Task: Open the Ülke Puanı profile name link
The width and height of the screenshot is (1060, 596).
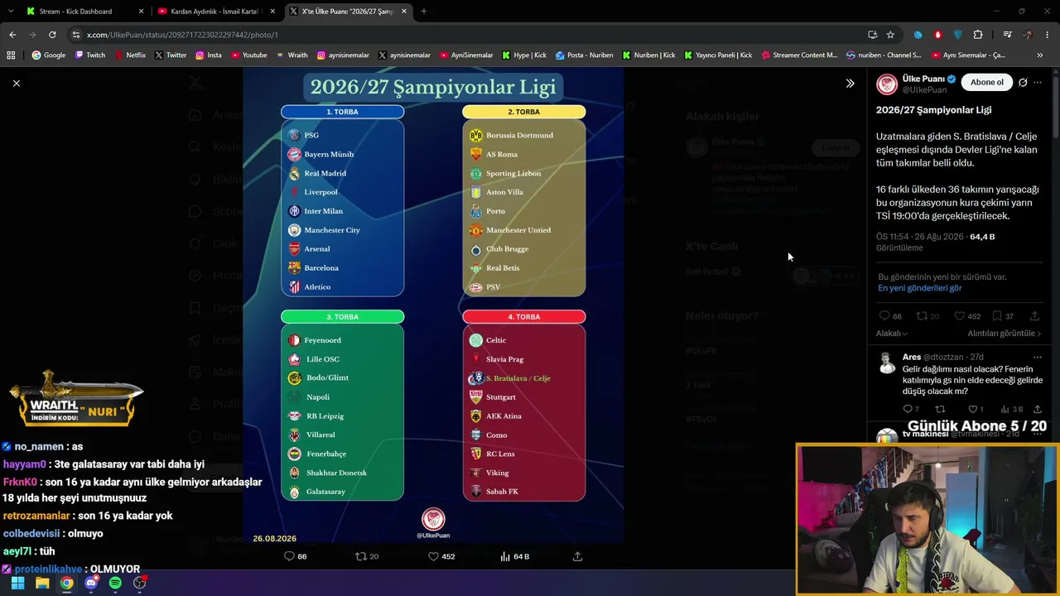Action: pyautogui.click(x=923, y=79)
